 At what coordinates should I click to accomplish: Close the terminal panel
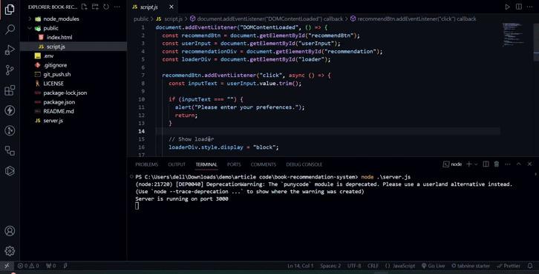coord(529,164)
